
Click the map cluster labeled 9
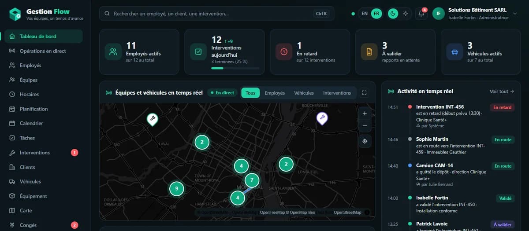[177, 189]
